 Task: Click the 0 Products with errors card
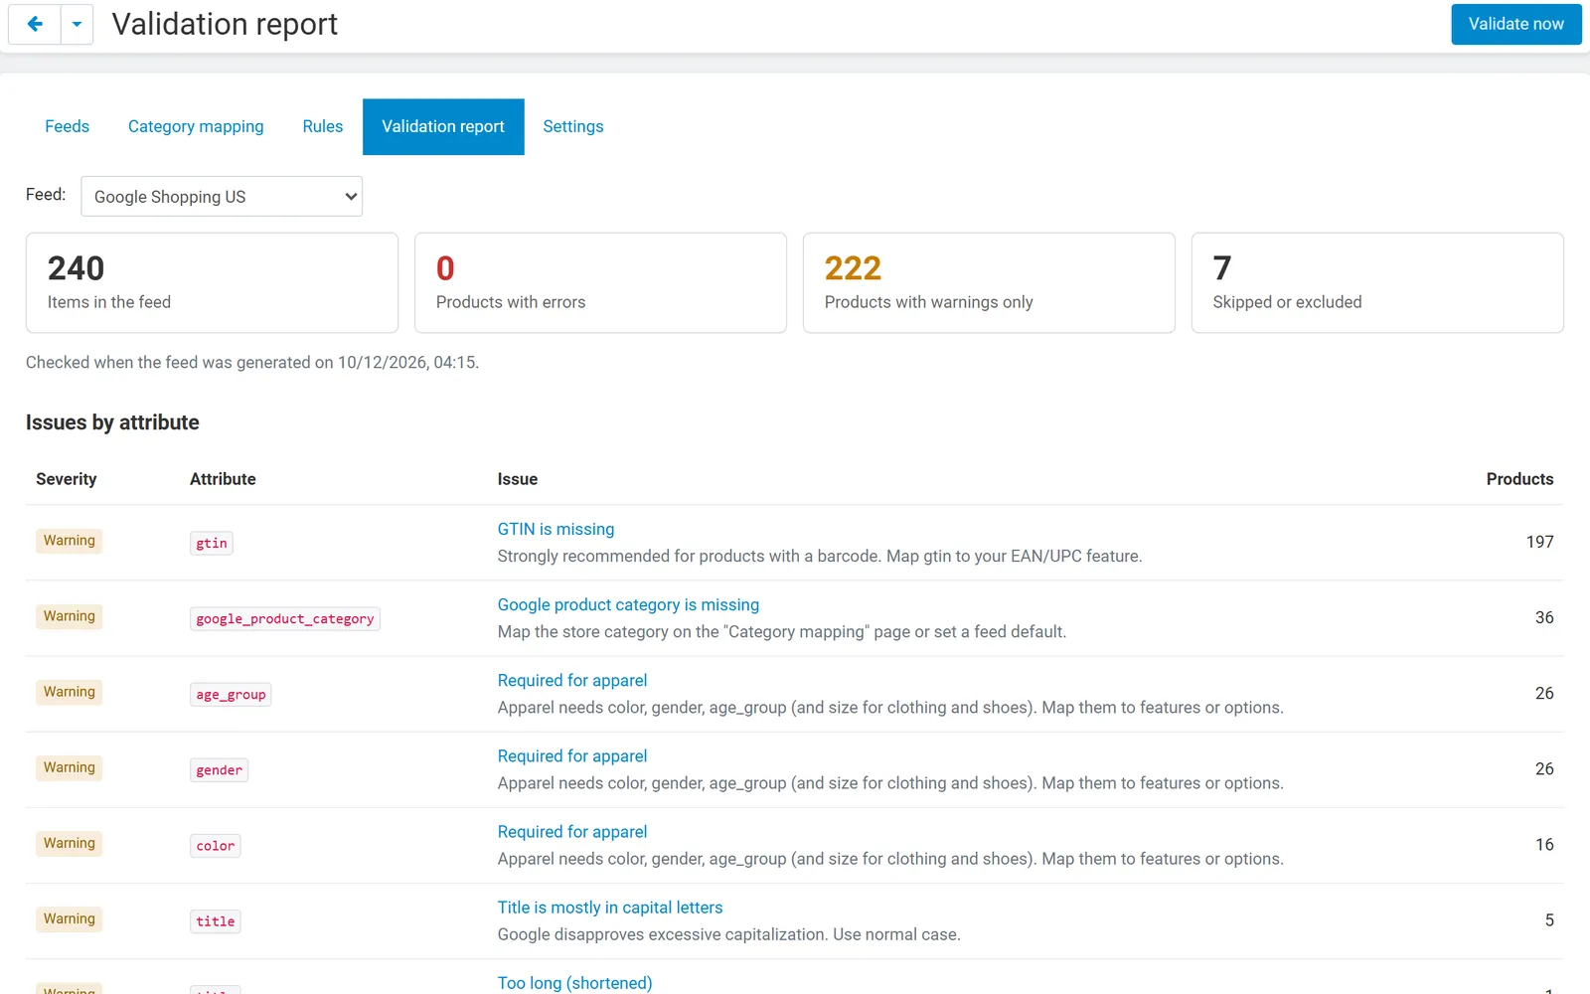600,282
